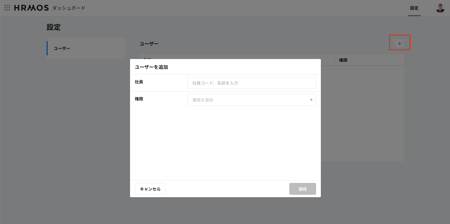The image size is (450, 224).
Task: Click inside the 社員コード、名前を入力 field
Action: (251, 83)
